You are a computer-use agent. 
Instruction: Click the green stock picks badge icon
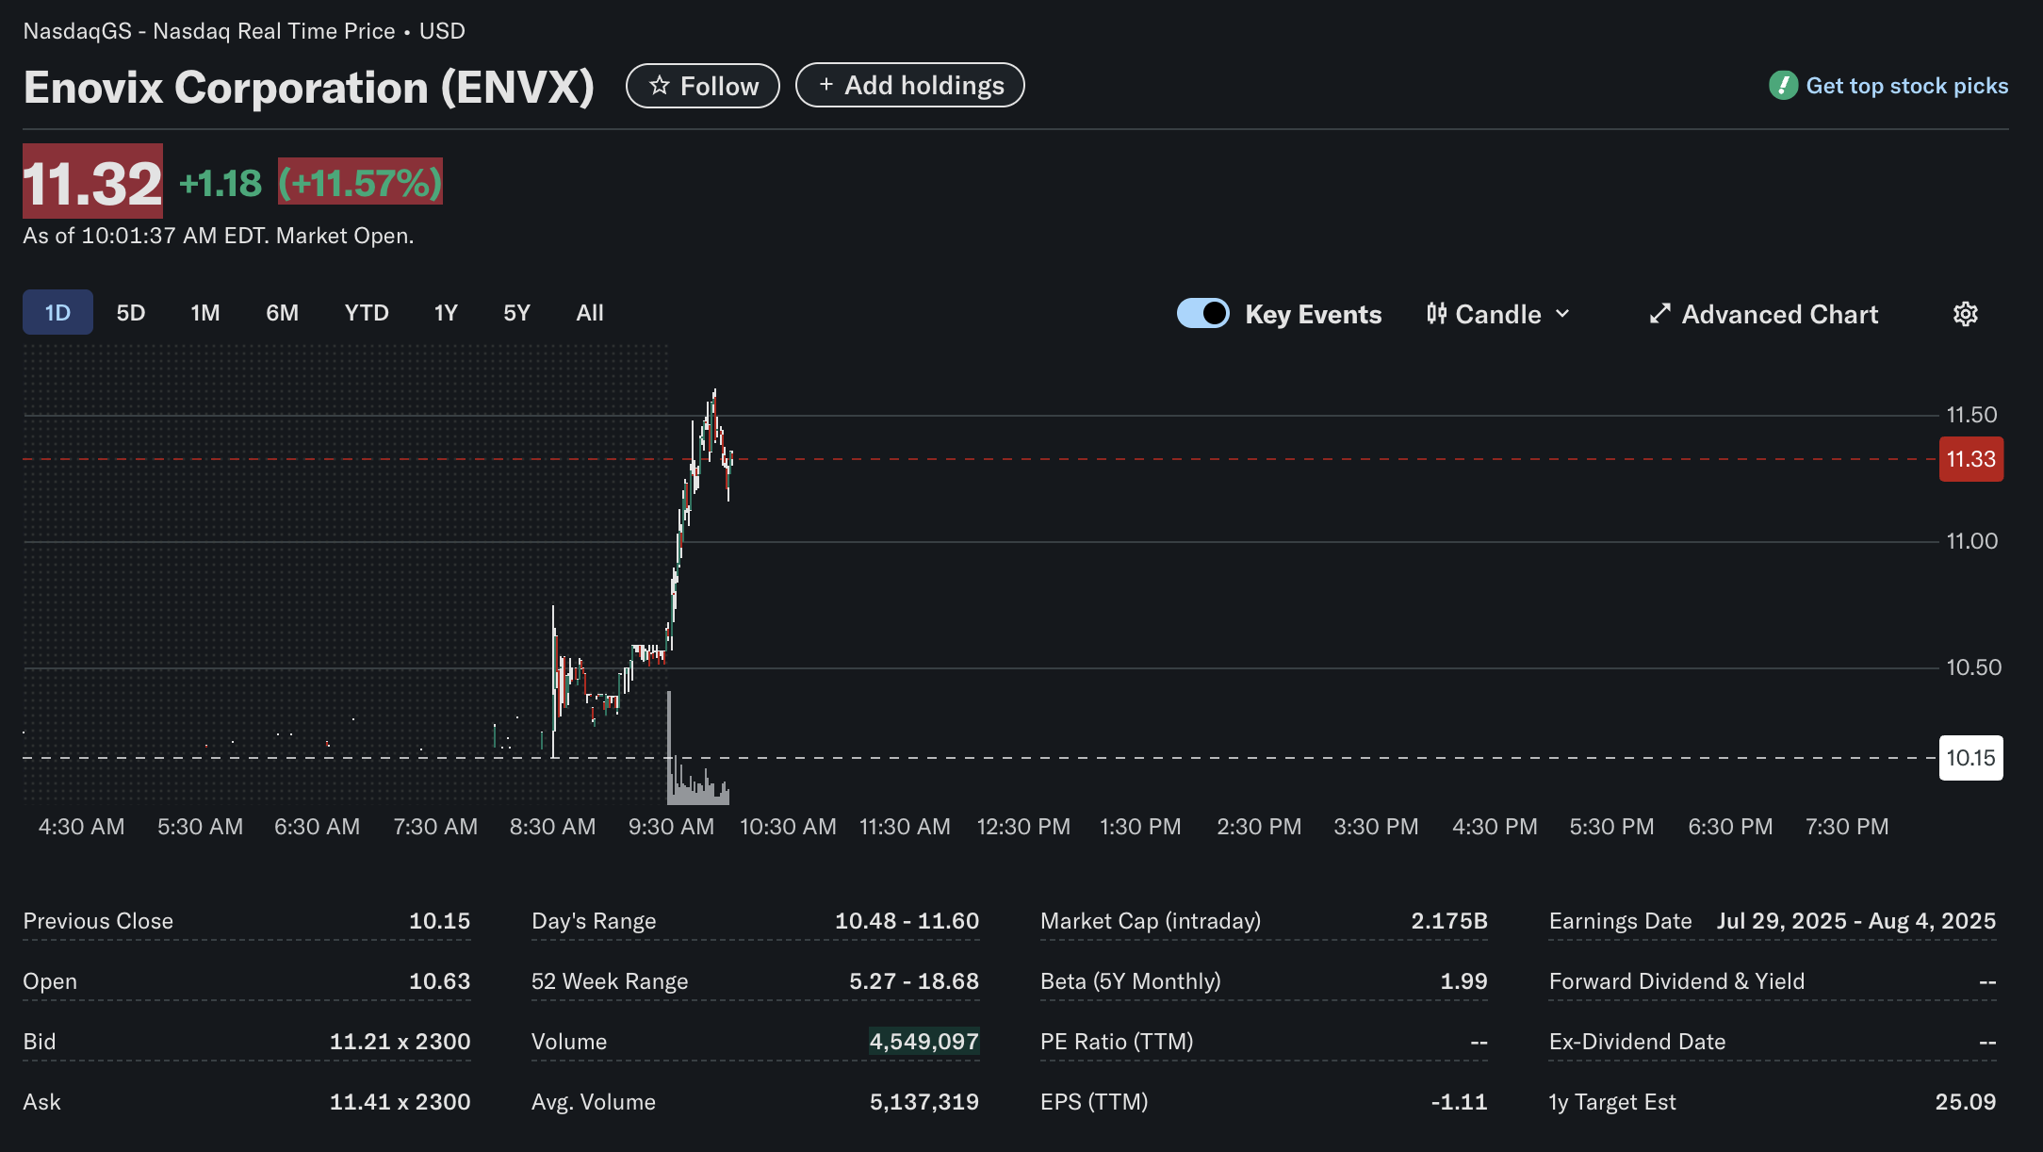click(1783, 86)
